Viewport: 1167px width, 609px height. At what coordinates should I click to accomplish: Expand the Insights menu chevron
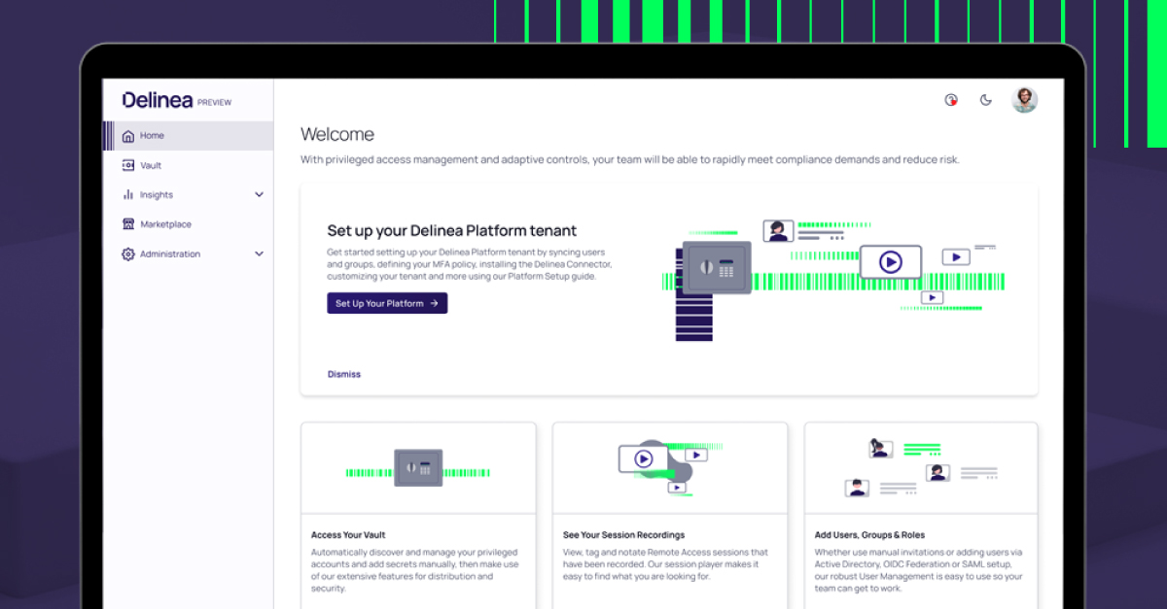tap(259, 194)
